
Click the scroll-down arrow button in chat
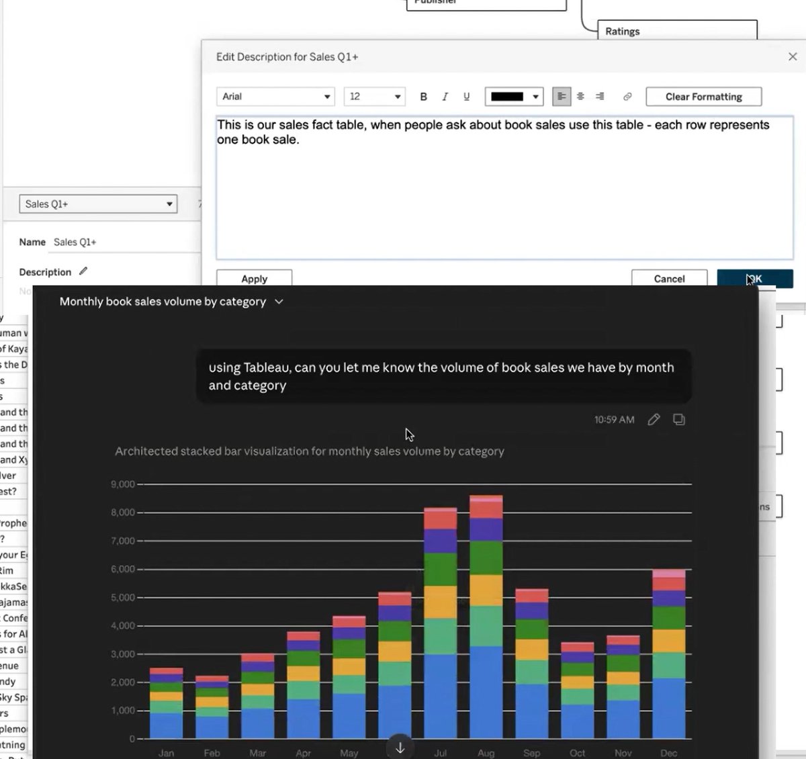tap(400, 747)
